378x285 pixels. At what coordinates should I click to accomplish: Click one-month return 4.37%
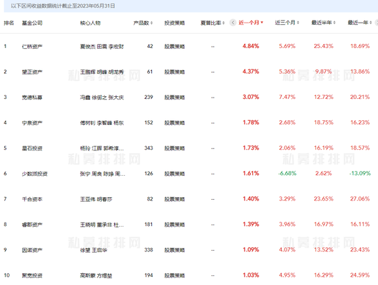251,71
